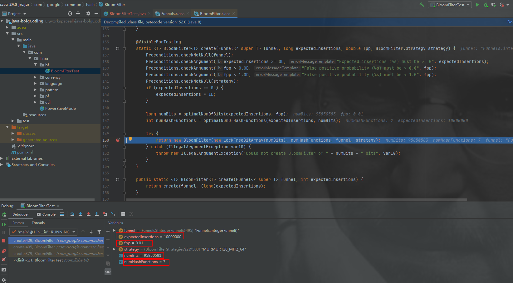Image resolution: width=513 pixels, height=283 pixels.
Task: Click the Build project hammer icon
Action: tap(422, 5)
